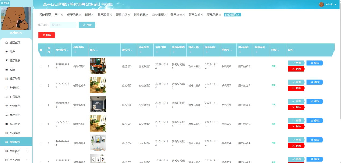The image size is (341, 163).
Task: Expand the 系统管理 sidebar menu
Action: pyautogui.click(x=16, y=151)
